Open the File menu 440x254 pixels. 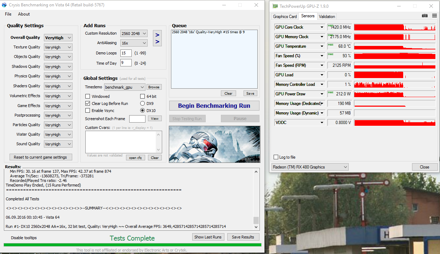click(8, 14)
